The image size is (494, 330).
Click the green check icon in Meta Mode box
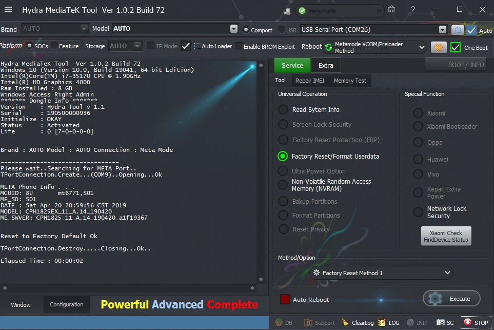click(302, 11)
